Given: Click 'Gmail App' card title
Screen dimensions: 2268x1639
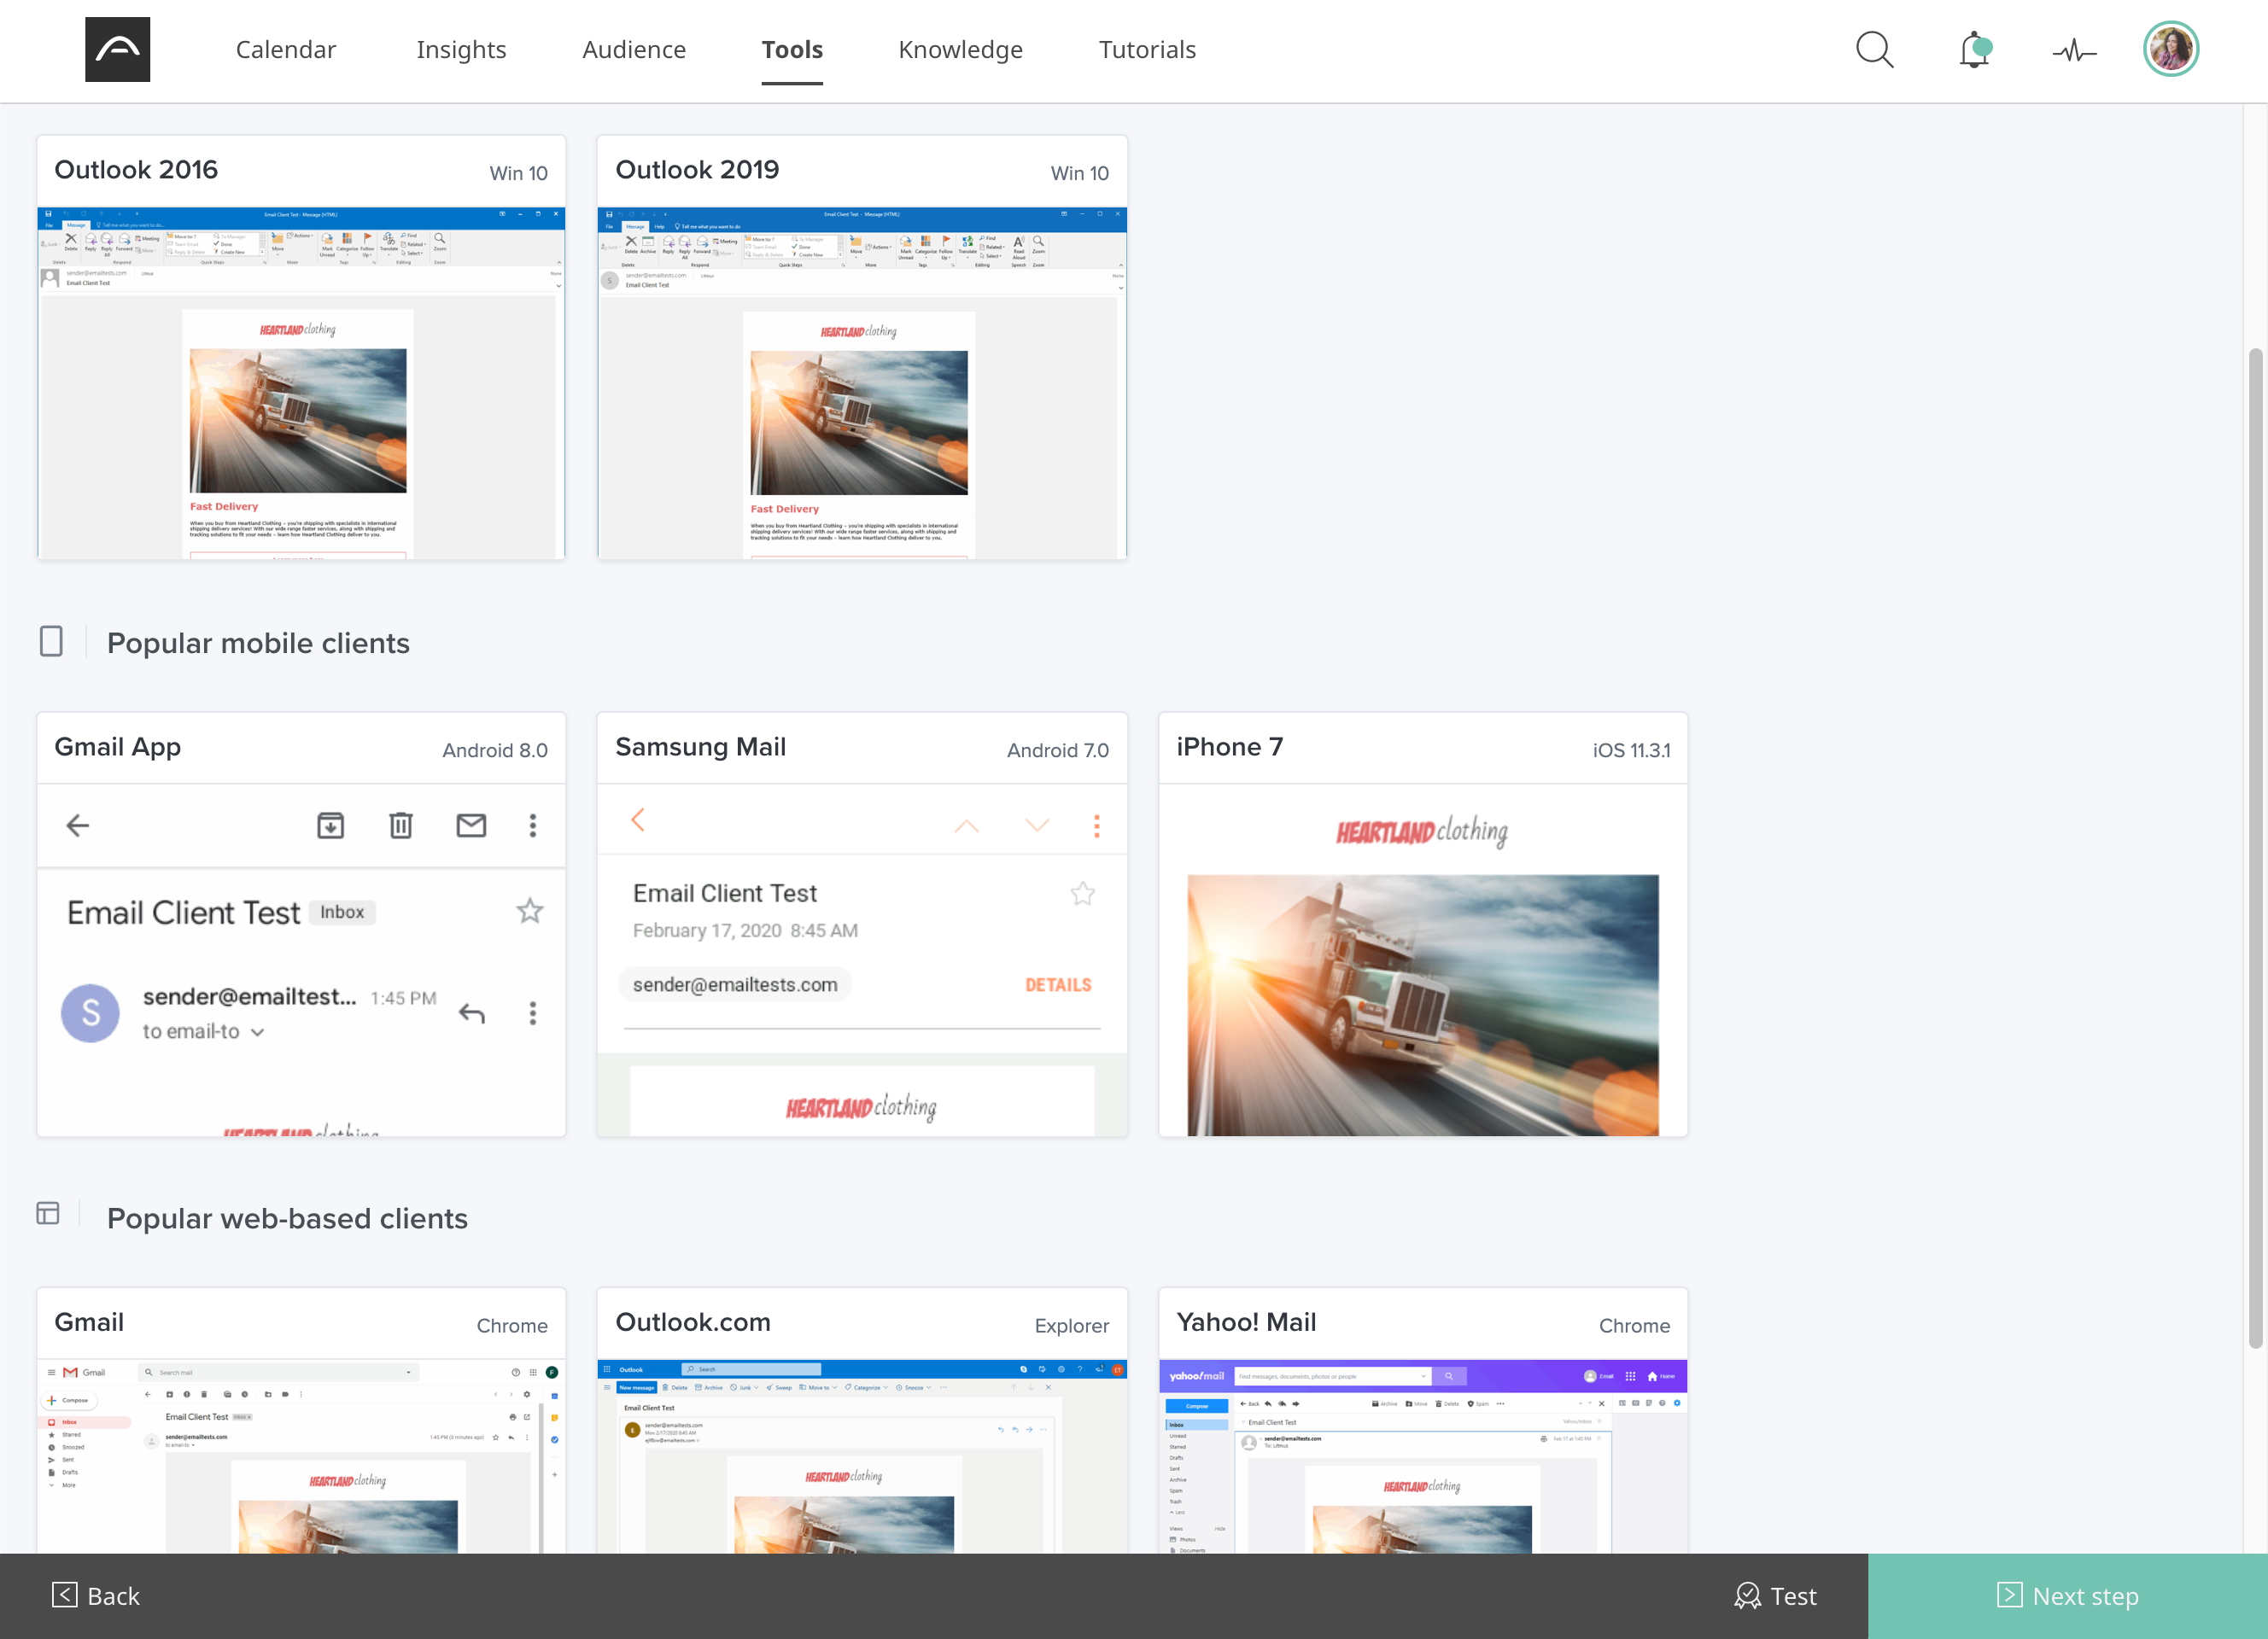Looking at the screenshot, I should 118,747.
